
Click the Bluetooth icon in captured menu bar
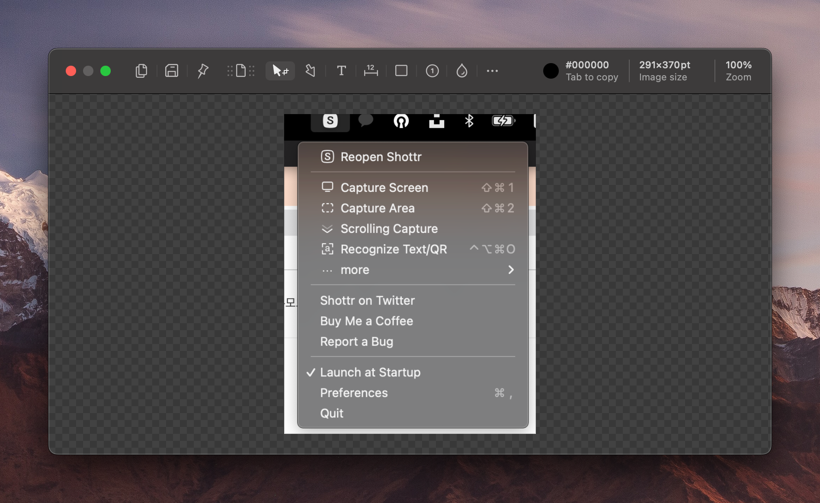469,121
